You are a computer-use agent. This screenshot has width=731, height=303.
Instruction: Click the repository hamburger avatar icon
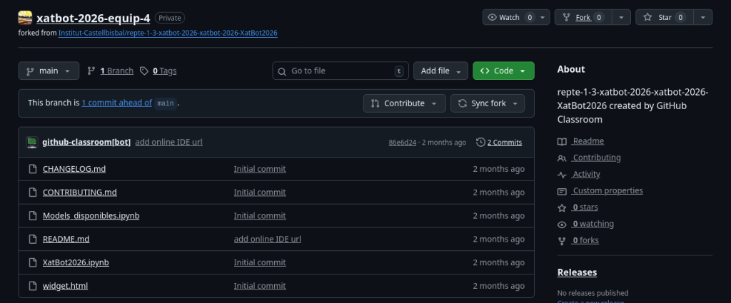pos(25,18)
